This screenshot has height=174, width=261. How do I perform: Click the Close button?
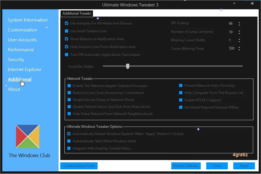click(217, 166)
